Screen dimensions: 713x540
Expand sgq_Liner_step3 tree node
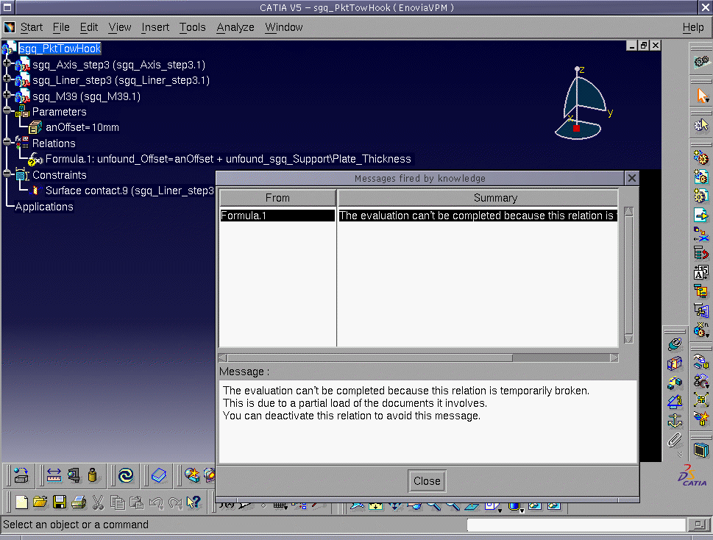[7, 79]
